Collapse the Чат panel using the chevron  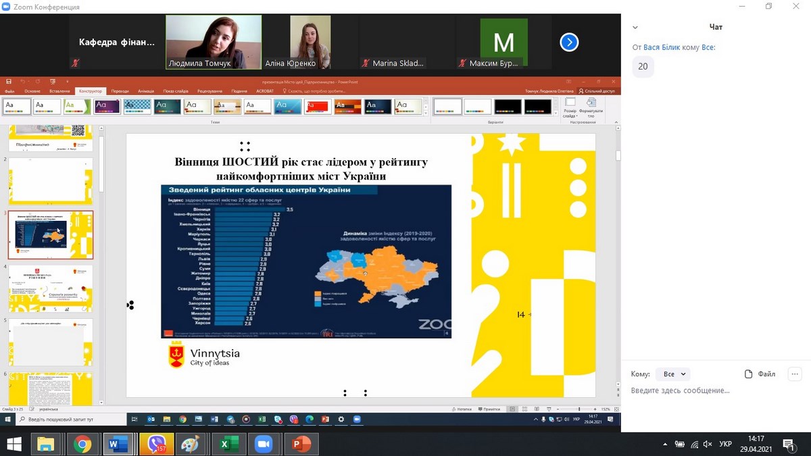635,28
